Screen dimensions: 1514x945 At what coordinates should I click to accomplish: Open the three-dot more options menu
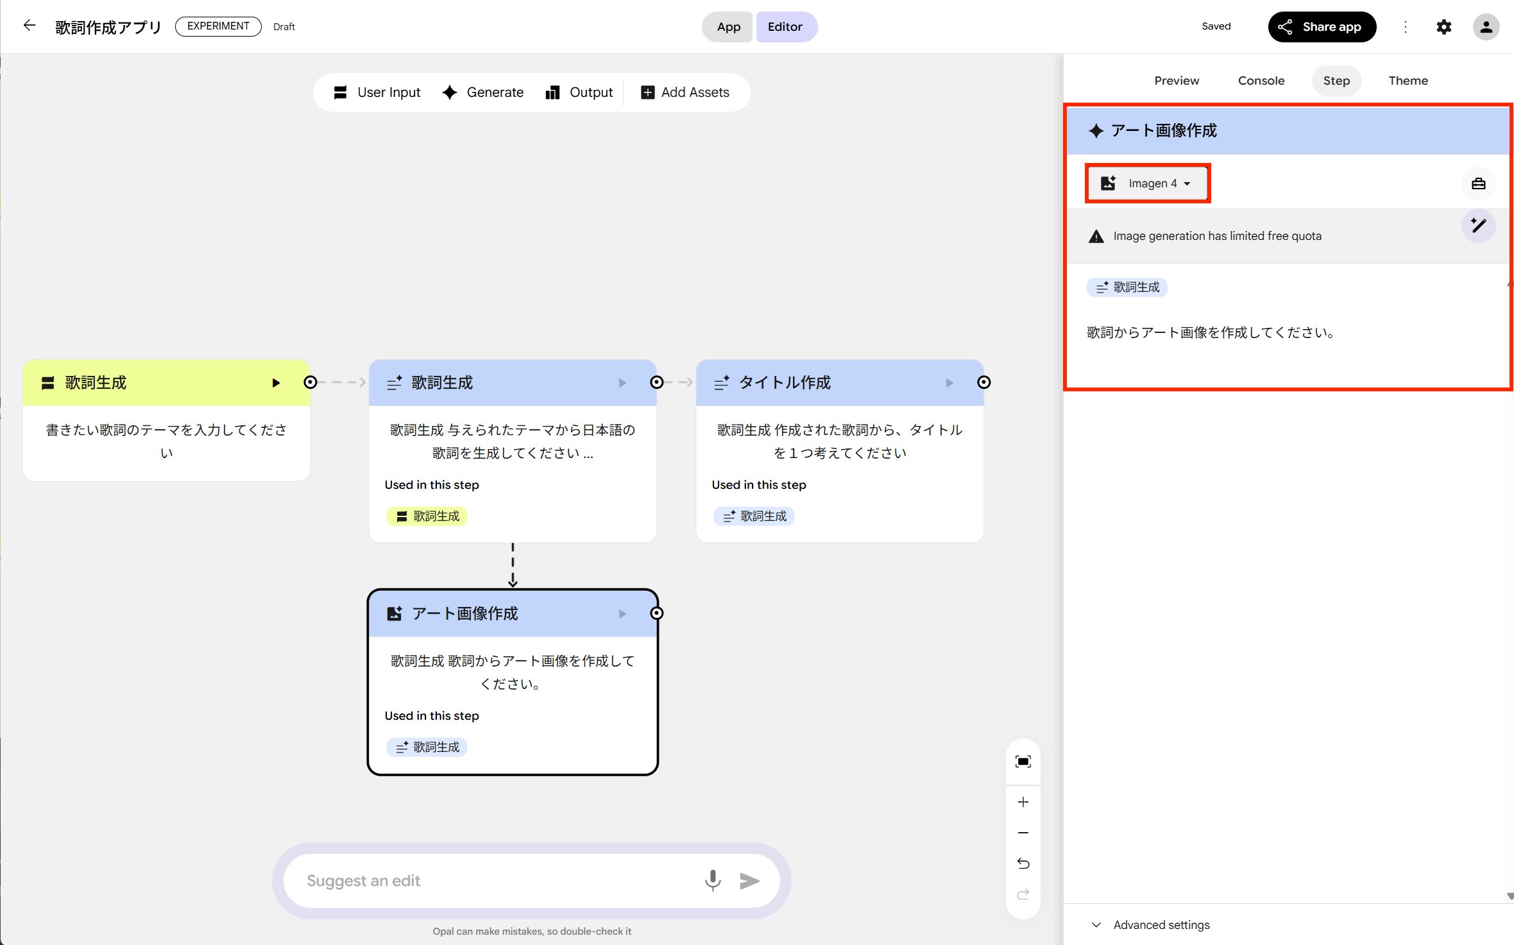[1406, 27]
